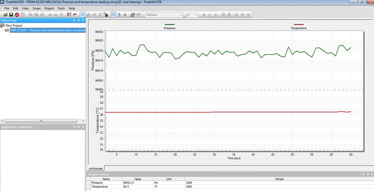Close the Application Commands panel
Screen dimensions: 374x191
(x=83, y=127)
